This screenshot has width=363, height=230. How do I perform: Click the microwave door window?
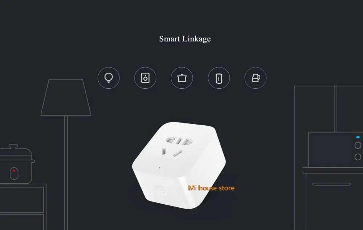tap(331, 150)
